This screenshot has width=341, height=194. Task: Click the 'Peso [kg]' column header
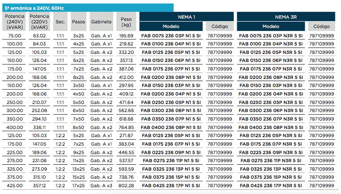click(x=126, y=22)
